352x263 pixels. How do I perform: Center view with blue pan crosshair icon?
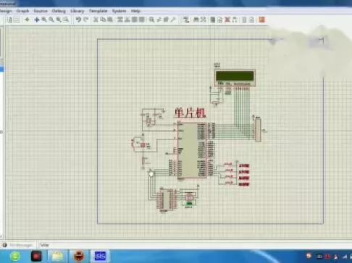point(37,20)
